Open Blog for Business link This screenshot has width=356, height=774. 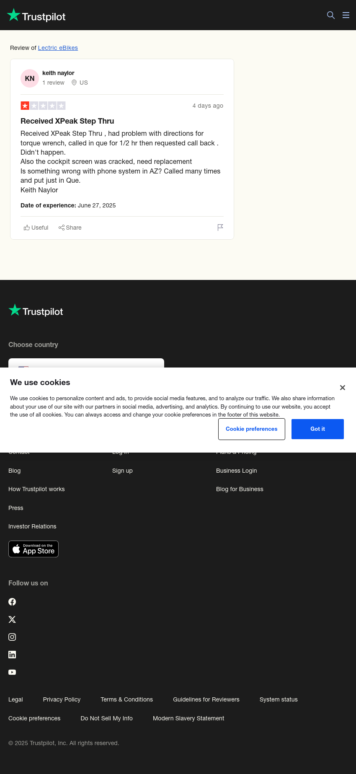pyautogui.click(x=240, y=489)
